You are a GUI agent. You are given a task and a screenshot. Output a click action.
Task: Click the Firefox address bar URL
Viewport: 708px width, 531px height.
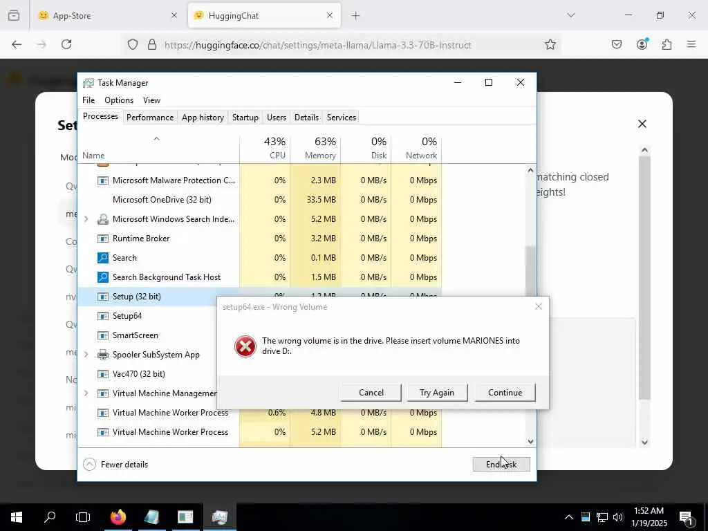[x=318, y=45]
